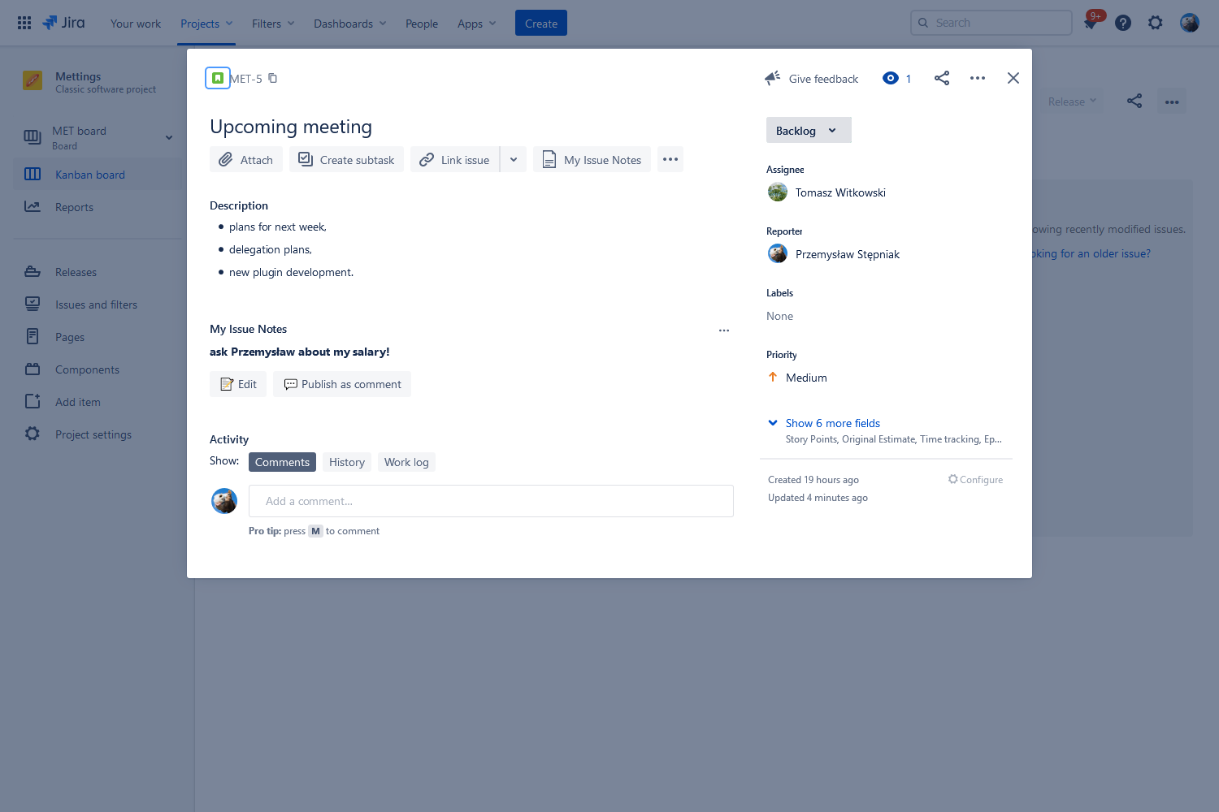Open the settings gear in top bar
Viewport: 1219px width, 812px height.
1156,23
